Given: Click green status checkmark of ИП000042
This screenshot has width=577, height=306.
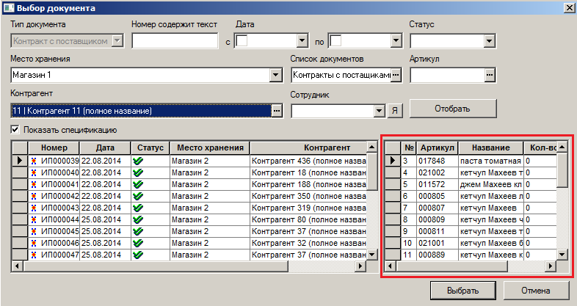Looking at the screenshot, I should (x=138, y=196).
